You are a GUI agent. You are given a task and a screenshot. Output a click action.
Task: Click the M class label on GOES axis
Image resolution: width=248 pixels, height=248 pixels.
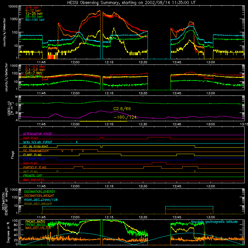pyautogui.click(x=16, y=97)
